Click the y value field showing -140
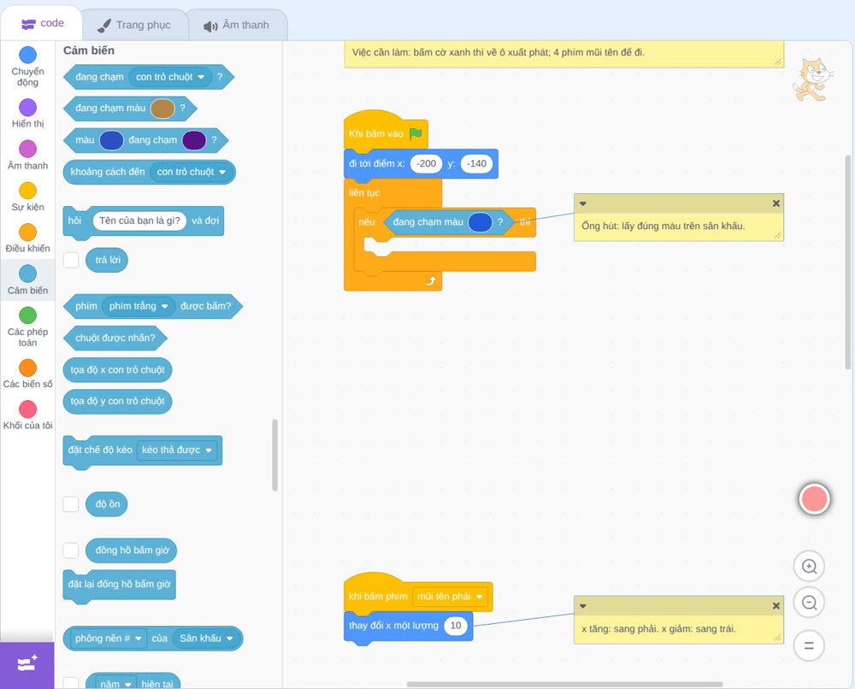 476,163
